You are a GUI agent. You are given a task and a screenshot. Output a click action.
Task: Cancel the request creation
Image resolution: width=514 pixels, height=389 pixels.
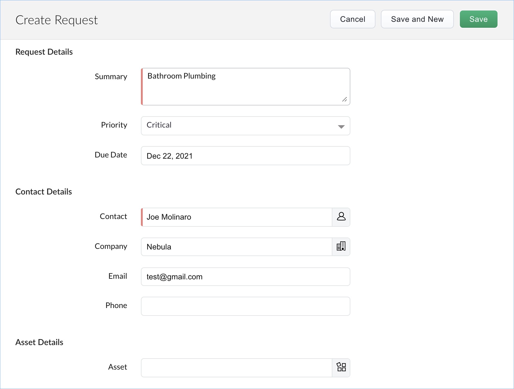[352, 19]
